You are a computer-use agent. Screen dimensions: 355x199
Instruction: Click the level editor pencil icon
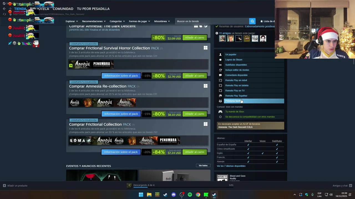(220, 70)
